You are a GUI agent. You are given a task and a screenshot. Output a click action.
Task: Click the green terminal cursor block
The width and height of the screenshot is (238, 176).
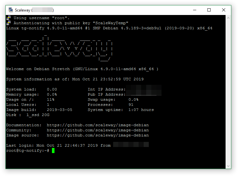[x=53, y=150]
